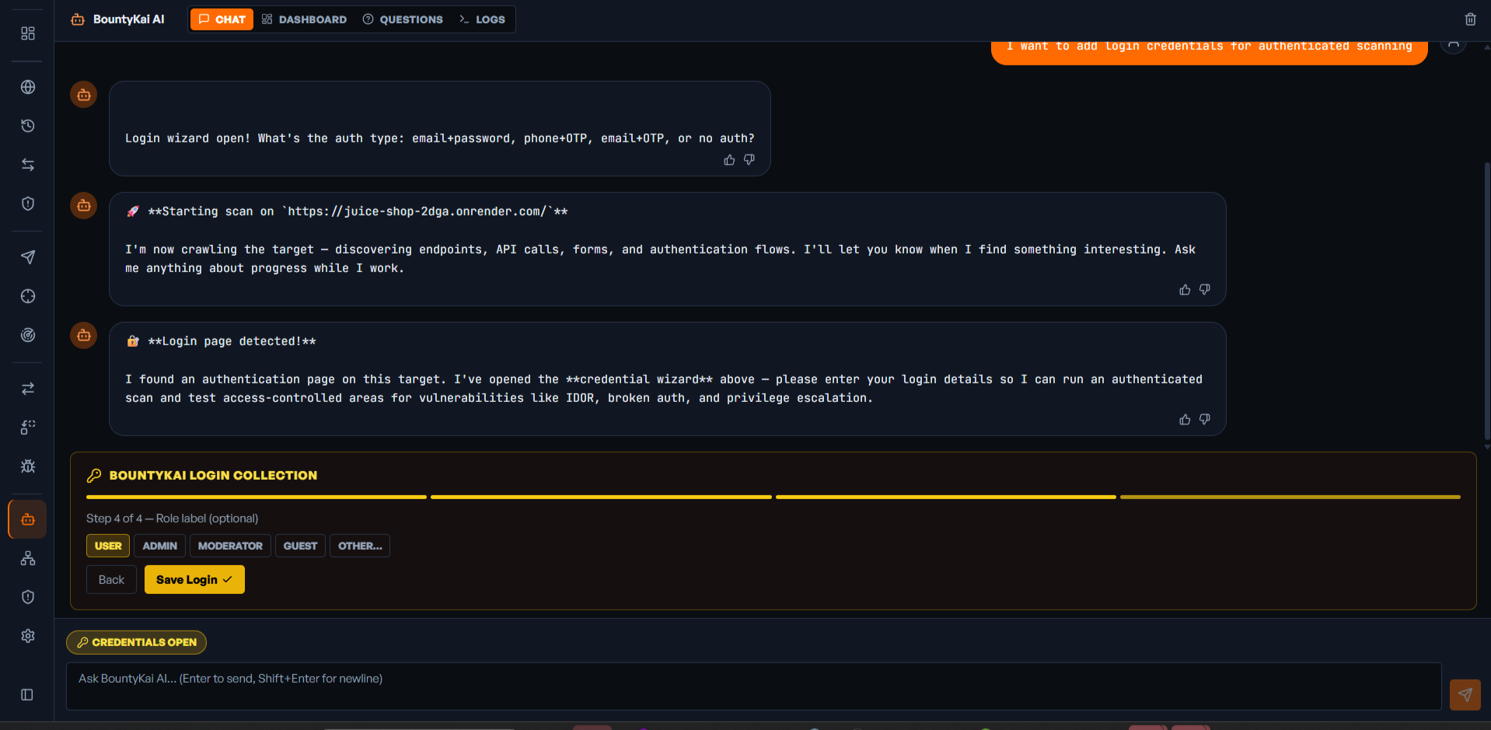Toggle the CREDENTIALS OPEN badge
Viewport: 1491px width, 730px height.
[x=136, y=642]
